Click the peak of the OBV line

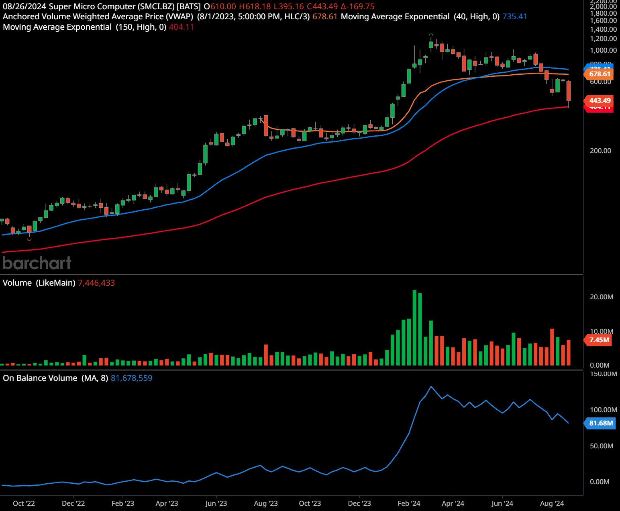pos(431,387)
